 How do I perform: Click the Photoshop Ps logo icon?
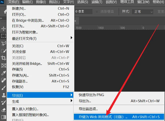2,2
